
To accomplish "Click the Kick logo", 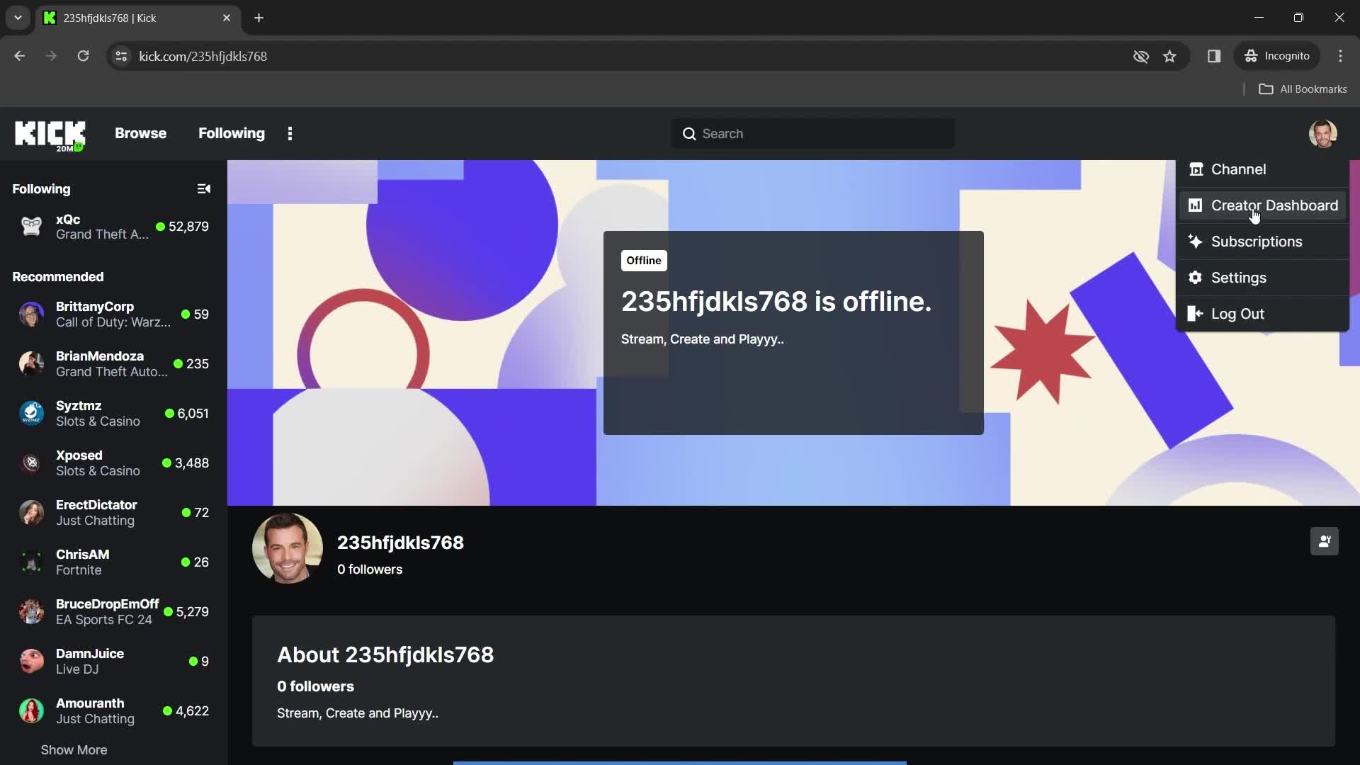I will point(50,135).
